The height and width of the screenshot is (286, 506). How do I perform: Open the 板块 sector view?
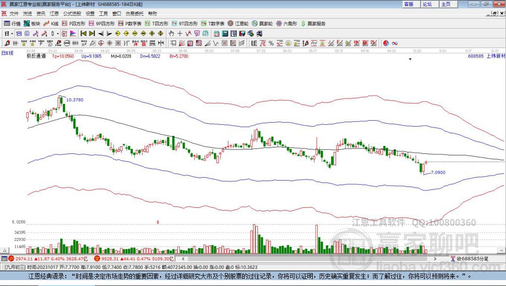click(x=32, y=24)
